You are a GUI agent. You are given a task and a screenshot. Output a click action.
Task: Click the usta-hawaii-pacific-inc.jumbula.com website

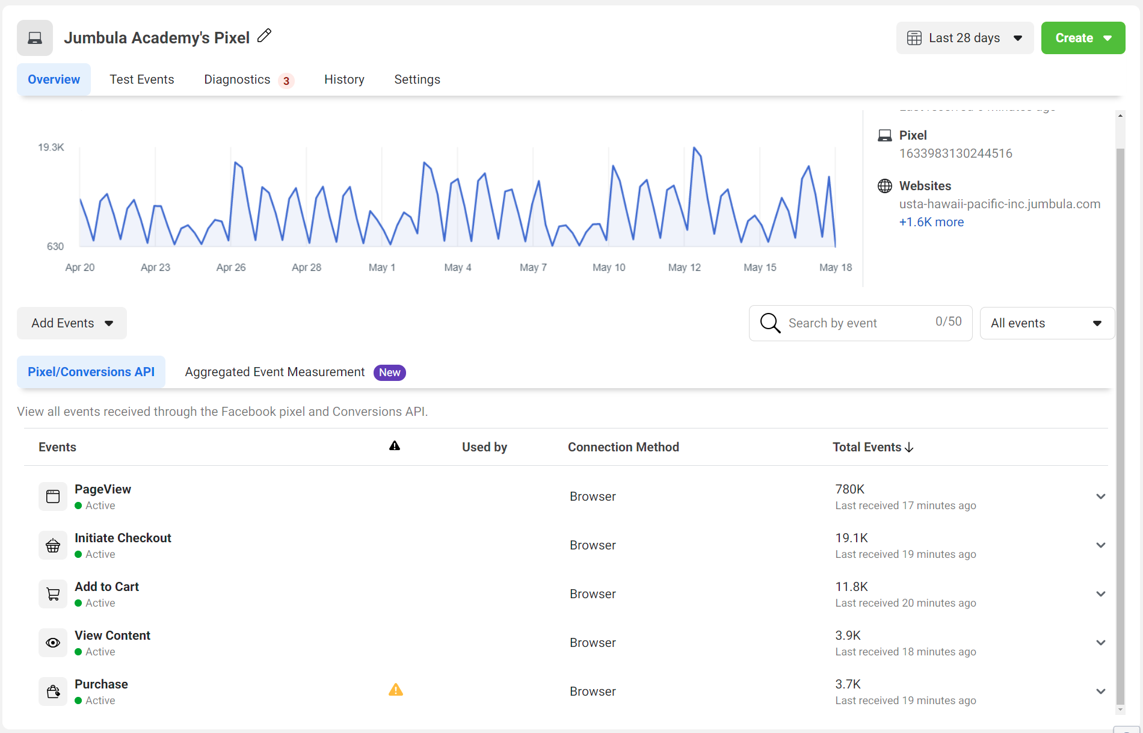click(1000, 204)
